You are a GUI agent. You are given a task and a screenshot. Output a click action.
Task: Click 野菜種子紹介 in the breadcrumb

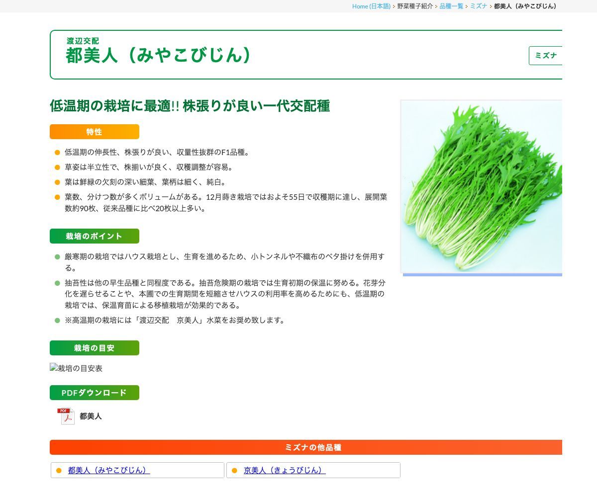(x=415, y=6)
